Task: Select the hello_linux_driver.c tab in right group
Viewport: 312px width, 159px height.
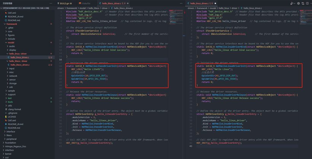Action: tap(202, 3)
